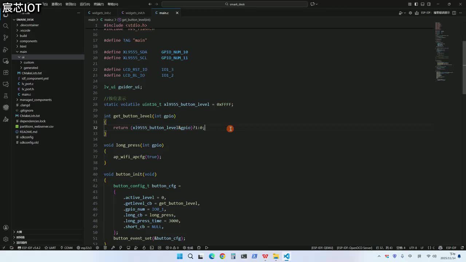
Task: Open lv_port.c file in explorer
Action: click(48, 84)
